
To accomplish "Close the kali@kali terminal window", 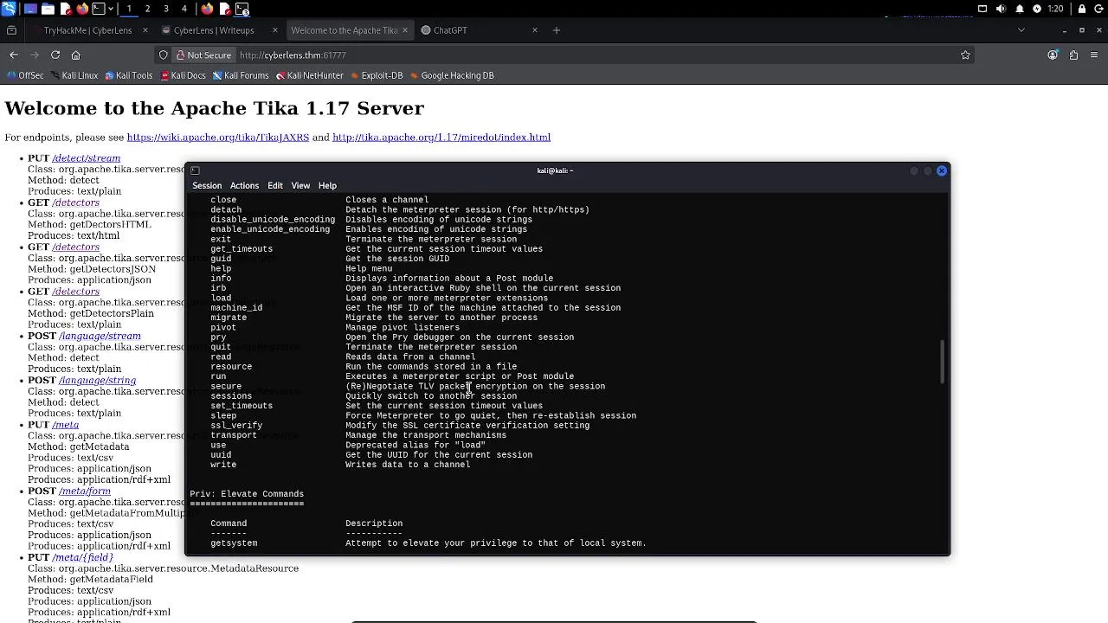I will point(942,170).
